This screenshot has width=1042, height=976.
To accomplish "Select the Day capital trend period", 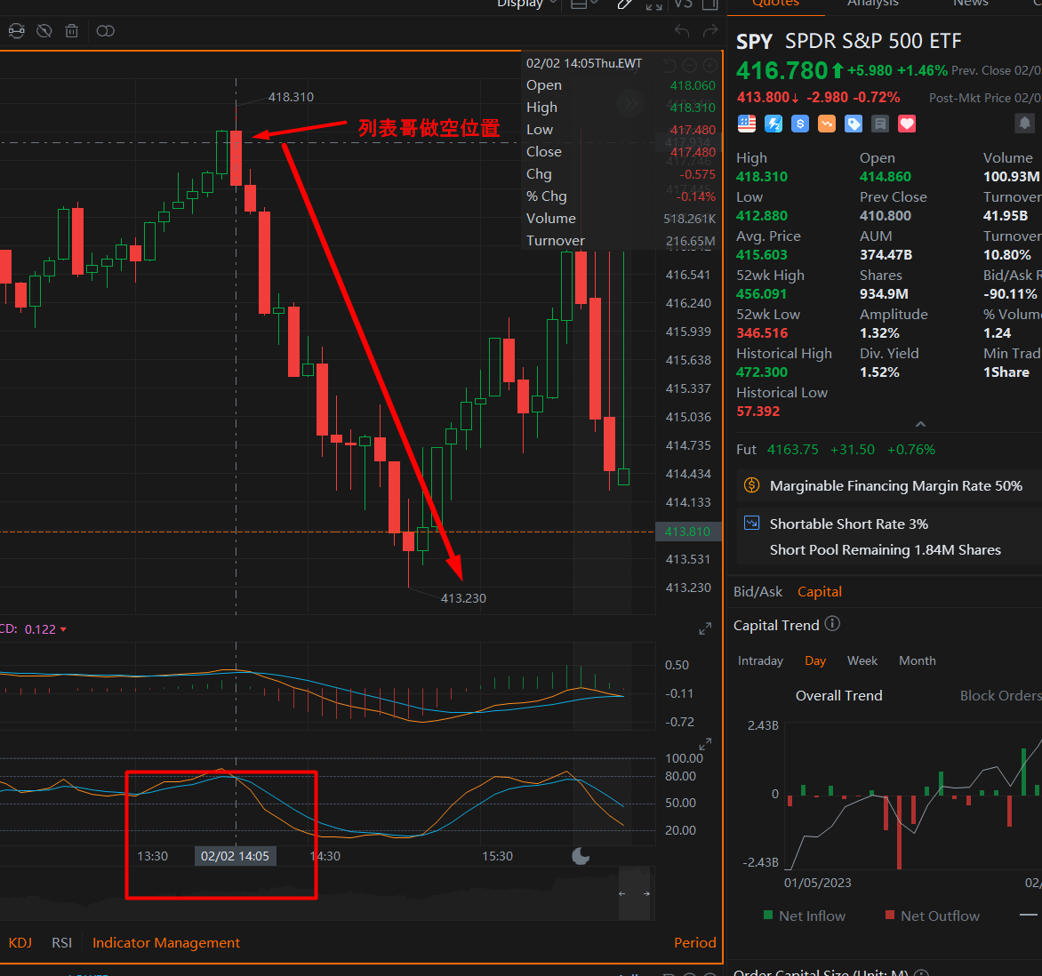I will (x=815, y=660).
